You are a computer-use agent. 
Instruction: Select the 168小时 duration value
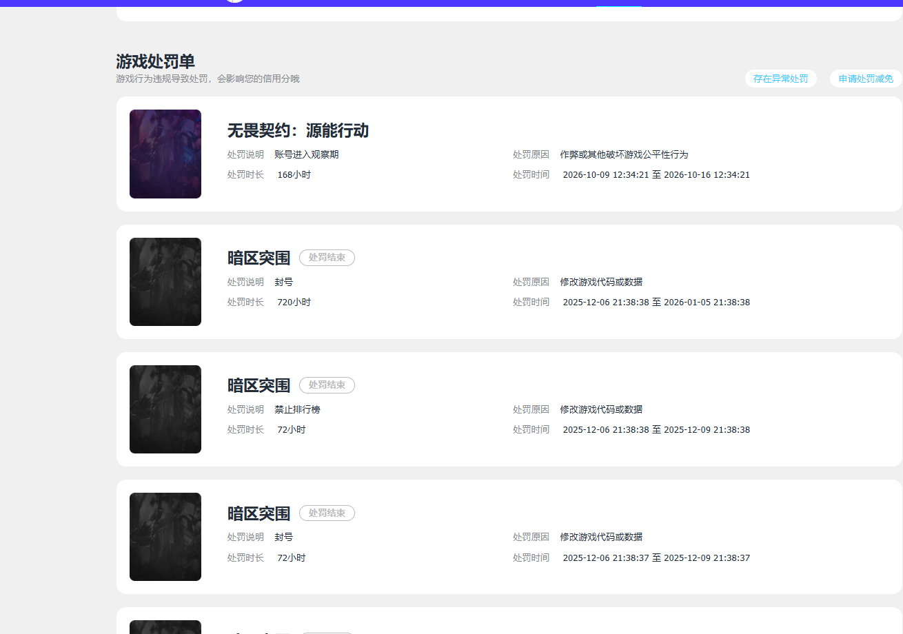(x=294, y=175)
